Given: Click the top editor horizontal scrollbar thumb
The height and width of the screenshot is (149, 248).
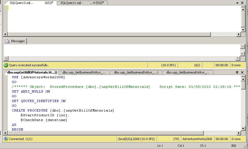Looking at the screenshot, I should pyautogui.click(x=109, y=34).
